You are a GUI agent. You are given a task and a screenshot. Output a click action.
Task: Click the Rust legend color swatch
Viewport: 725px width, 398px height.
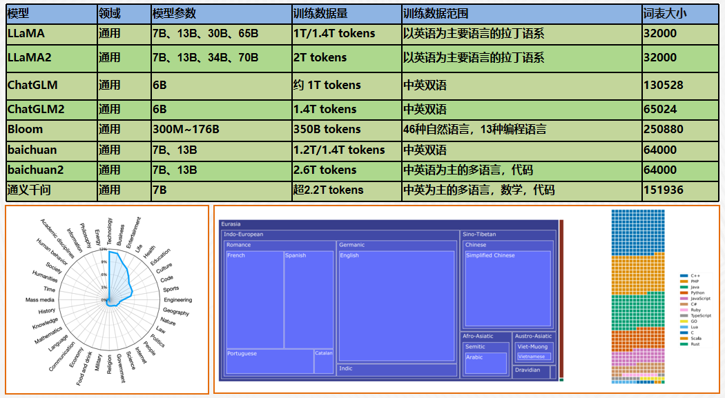684,344
